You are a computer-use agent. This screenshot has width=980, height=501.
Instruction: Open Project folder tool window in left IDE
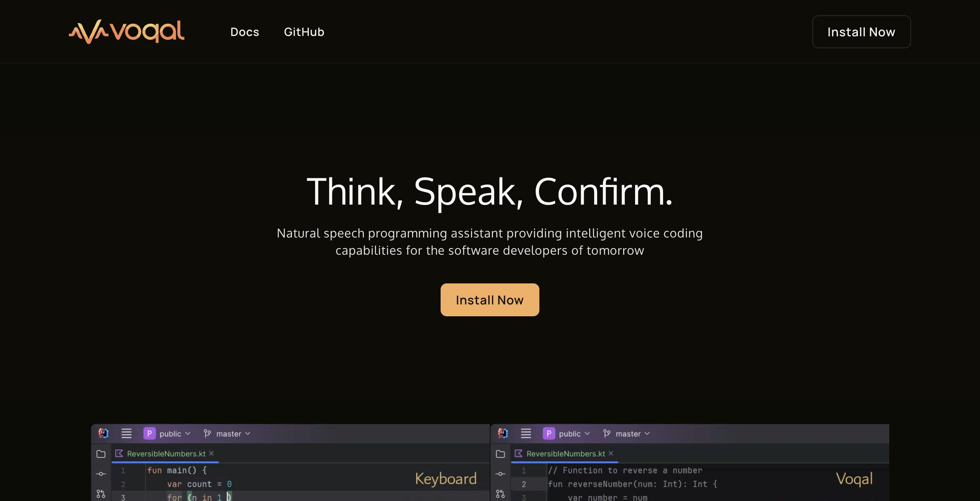pos(101,454)
